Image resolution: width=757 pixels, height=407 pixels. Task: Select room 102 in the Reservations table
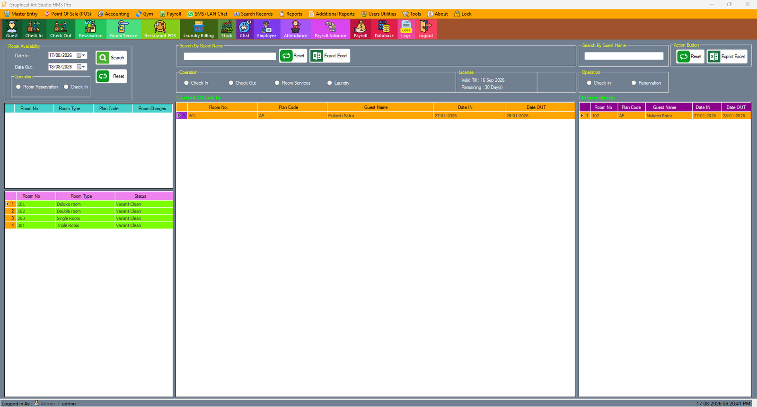coord(665,115)
